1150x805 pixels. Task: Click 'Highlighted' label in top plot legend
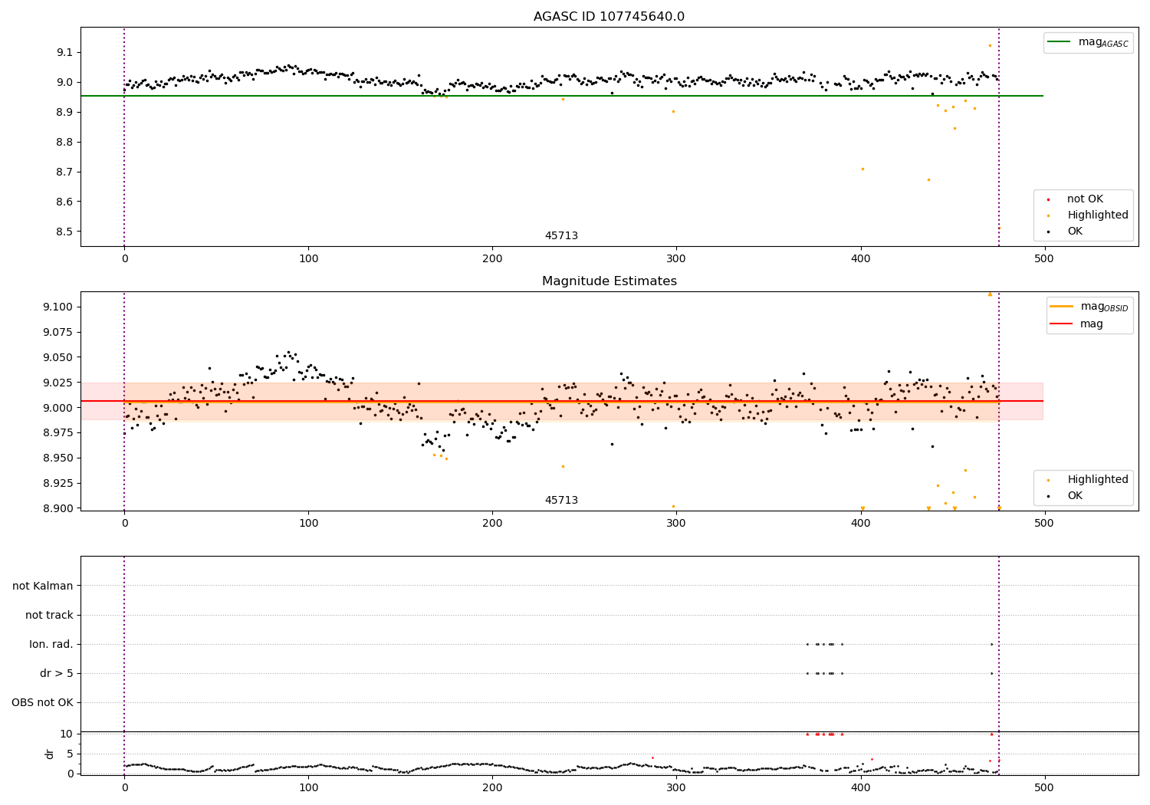tap(1098, 215)
